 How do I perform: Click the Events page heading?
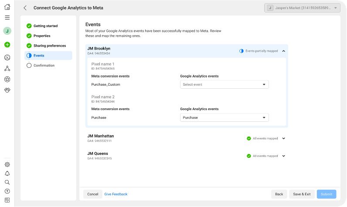click(x=93, y=24)
